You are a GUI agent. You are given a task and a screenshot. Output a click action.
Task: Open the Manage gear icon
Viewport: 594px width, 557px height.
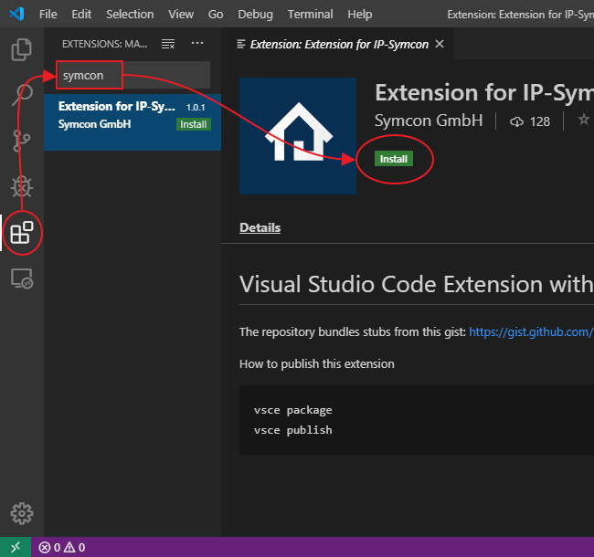click(22, 512)
